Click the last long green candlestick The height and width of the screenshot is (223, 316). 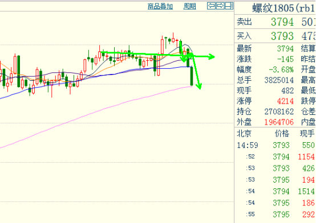[x=192, y=76]
